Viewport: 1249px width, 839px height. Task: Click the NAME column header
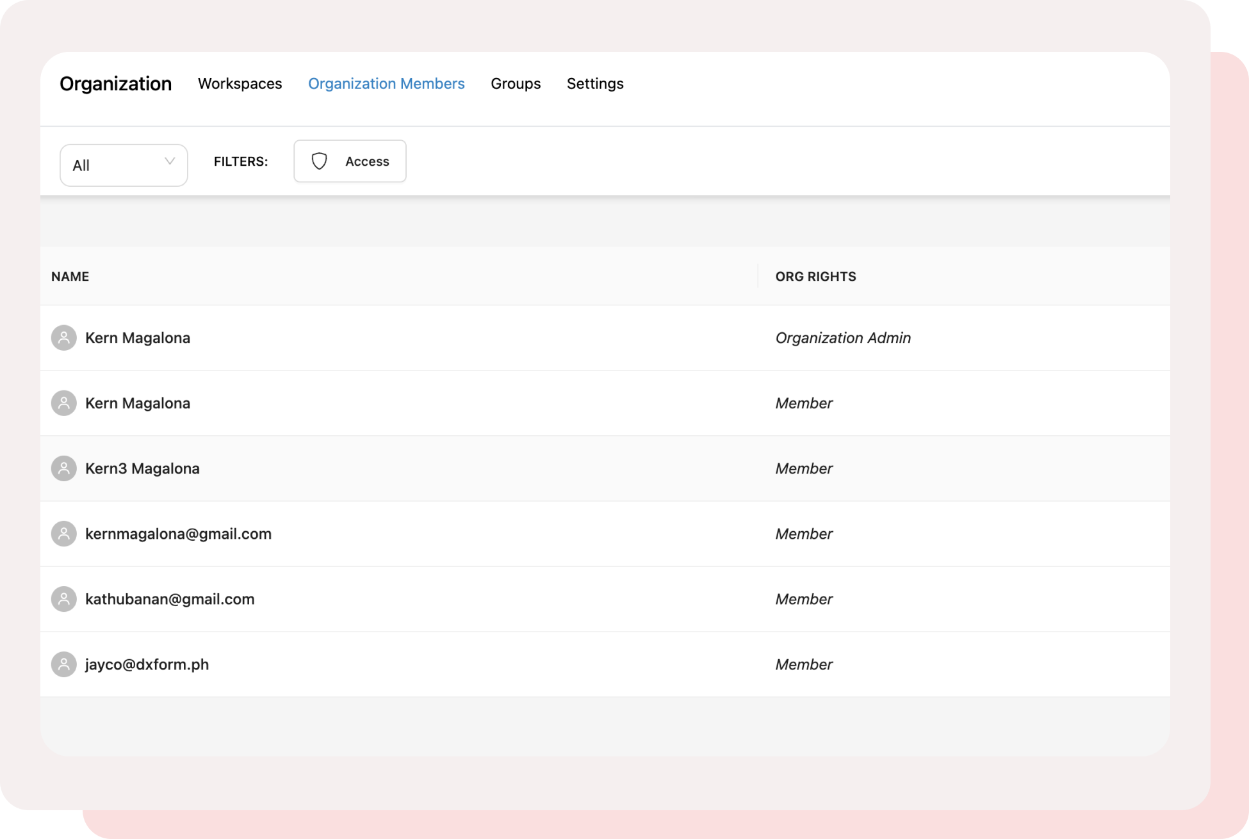coord(70,276)
